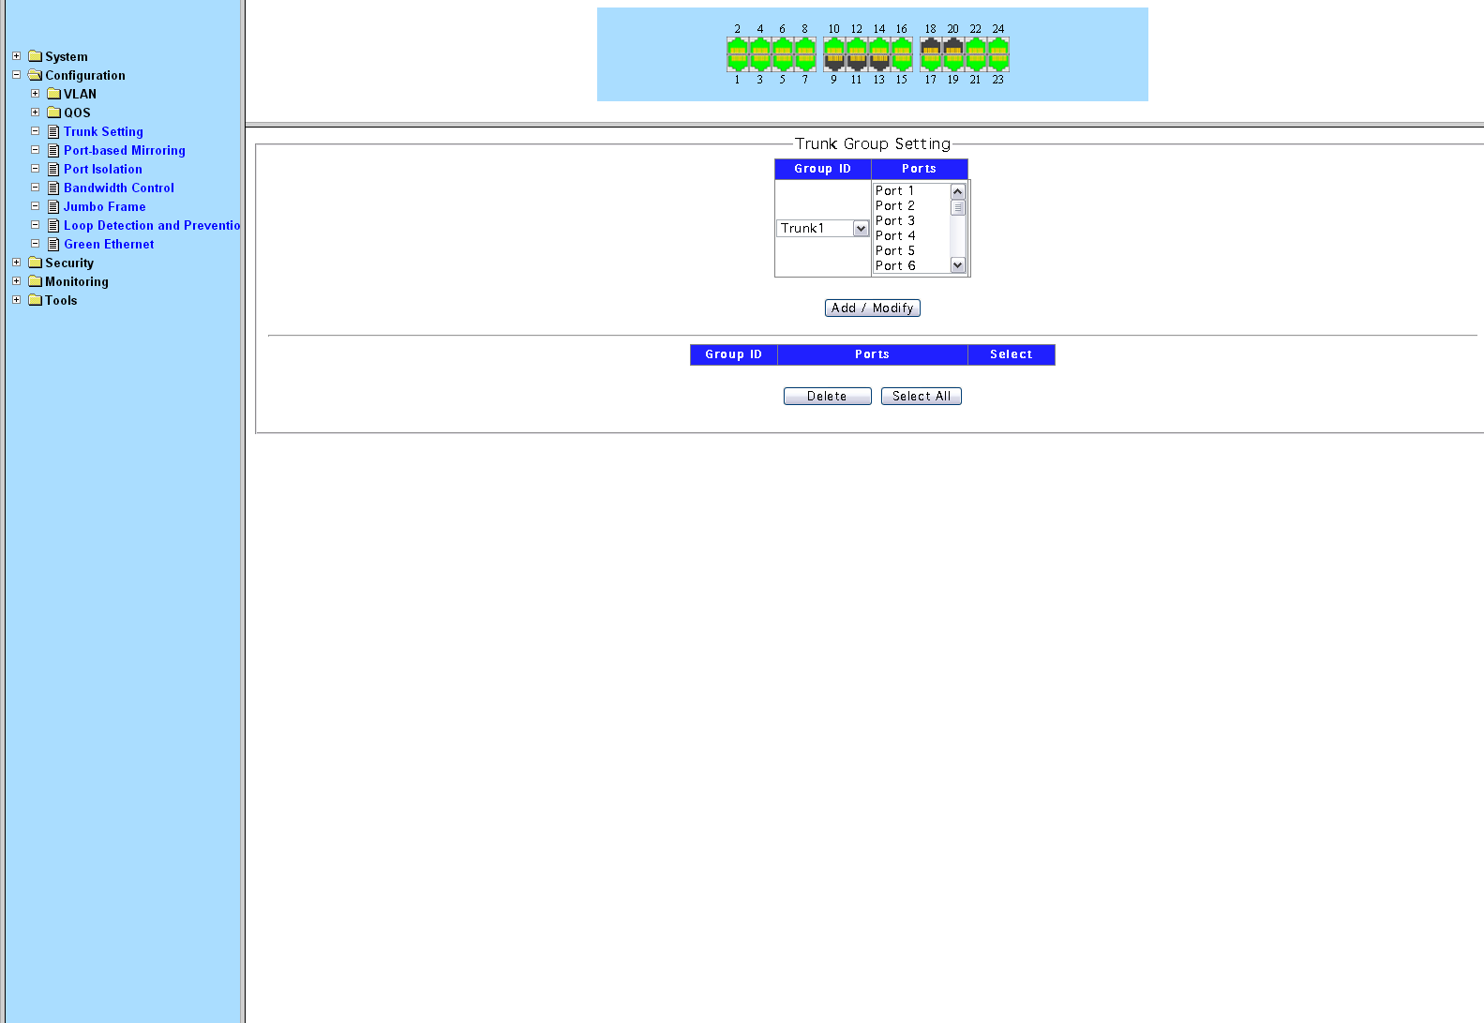The height and width of the screenshot is (1023, 1484).
Task: Open the Port-based Mirroring page
Action: tap(124, 151)
